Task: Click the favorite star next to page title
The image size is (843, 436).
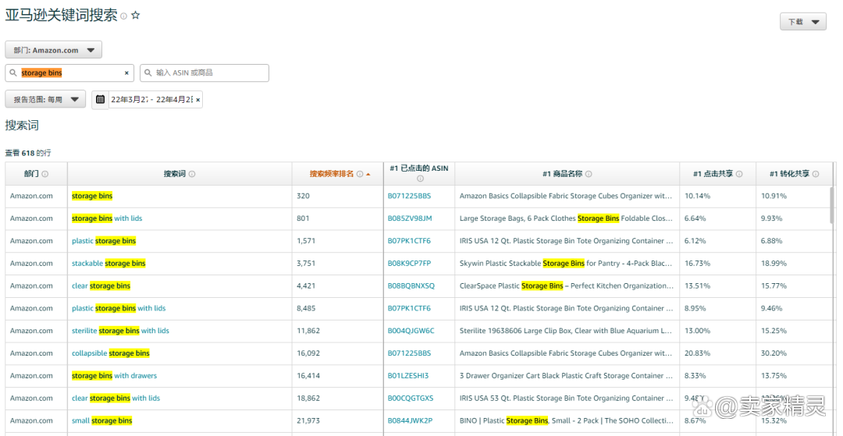Action: tap(136, 16)
